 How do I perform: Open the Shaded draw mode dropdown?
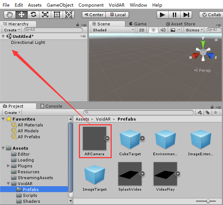tap(113, 30)
